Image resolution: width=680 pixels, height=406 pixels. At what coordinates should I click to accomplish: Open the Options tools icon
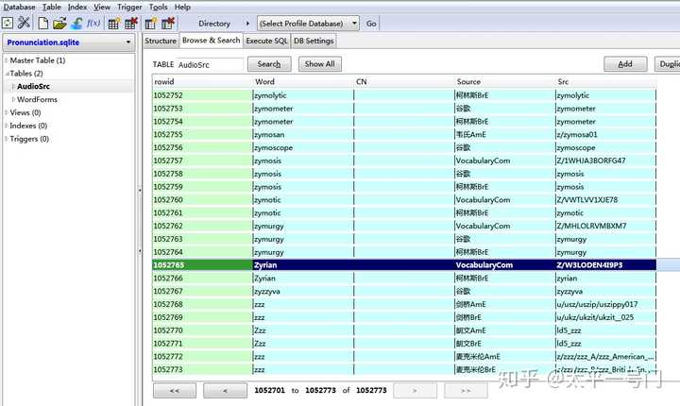(24, 23)
